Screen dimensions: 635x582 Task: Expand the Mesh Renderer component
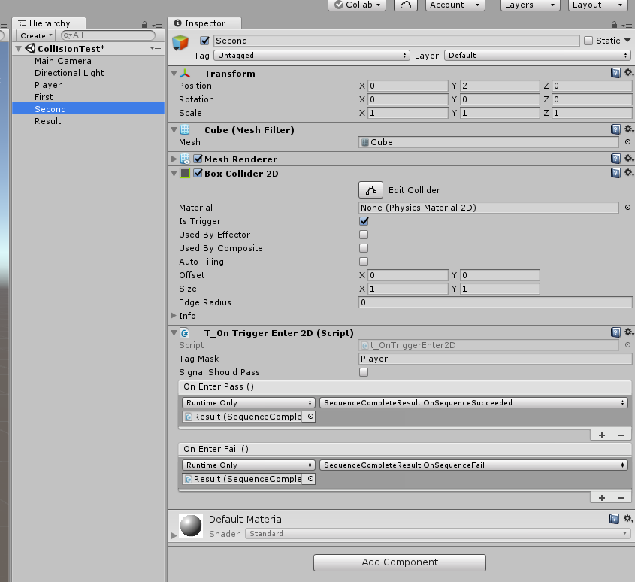point(174,159)
